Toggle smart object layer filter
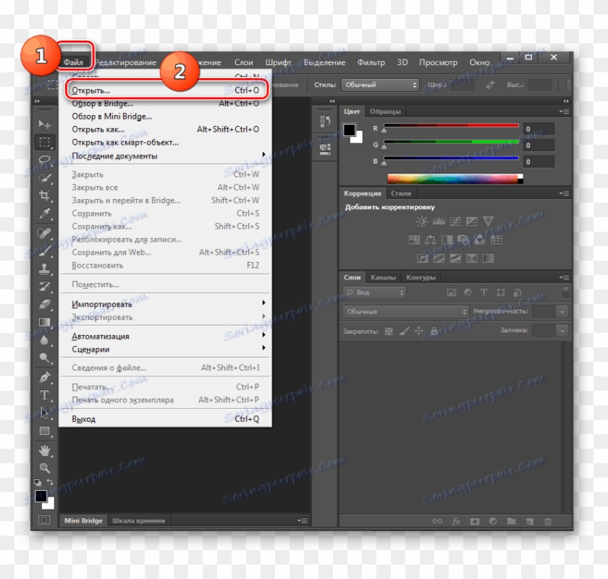This screenshot has width=608, height=579. coord(518,292)
